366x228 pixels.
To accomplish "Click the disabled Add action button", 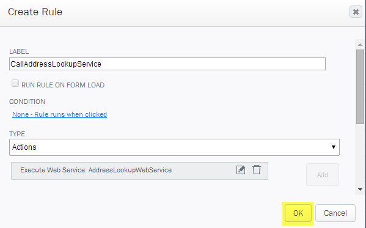I will point(323,175).
